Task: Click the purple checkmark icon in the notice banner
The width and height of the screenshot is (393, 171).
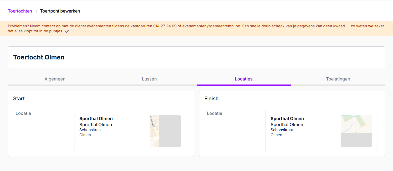Action: tap(67, 32)
